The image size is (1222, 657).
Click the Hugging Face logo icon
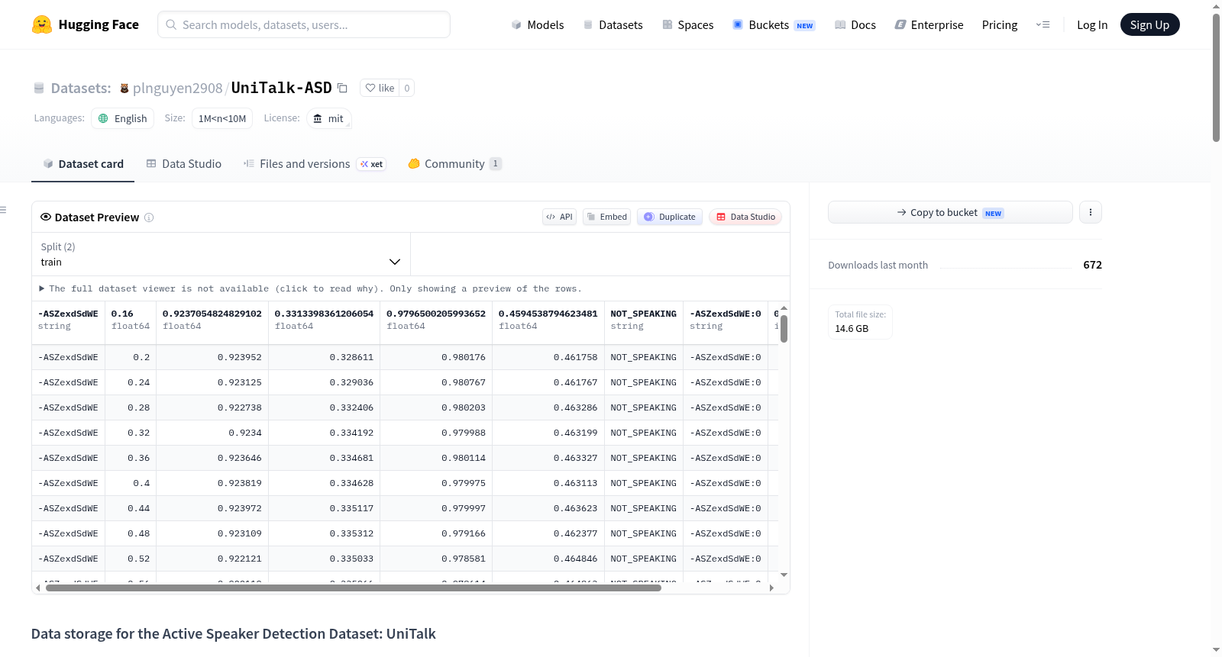42,24
